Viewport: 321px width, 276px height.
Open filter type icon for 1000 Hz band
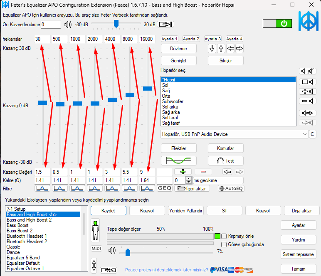pyautogui.click(x=77, y=188)
